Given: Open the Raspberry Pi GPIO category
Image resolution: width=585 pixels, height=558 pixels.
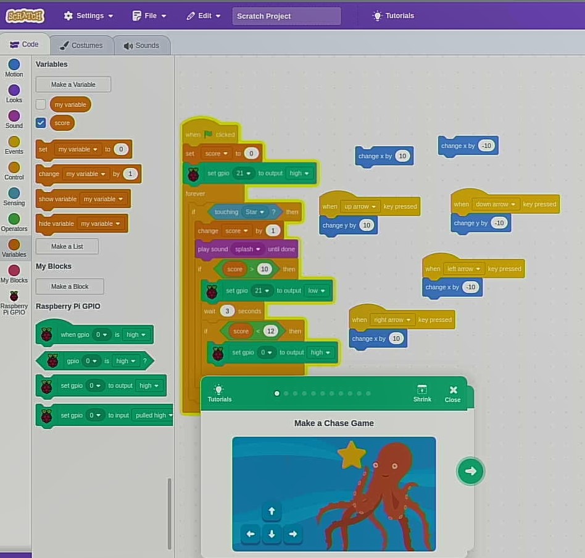Looking at the screenshot, I should click(14, 303).
